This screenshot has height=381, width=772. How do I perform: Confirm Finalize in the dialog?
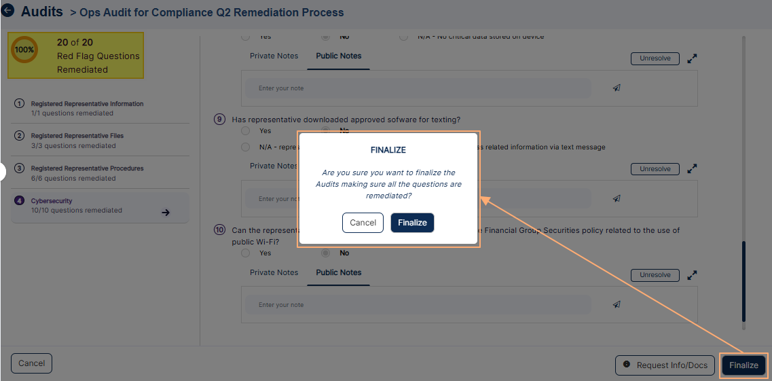tap(412, 223)
